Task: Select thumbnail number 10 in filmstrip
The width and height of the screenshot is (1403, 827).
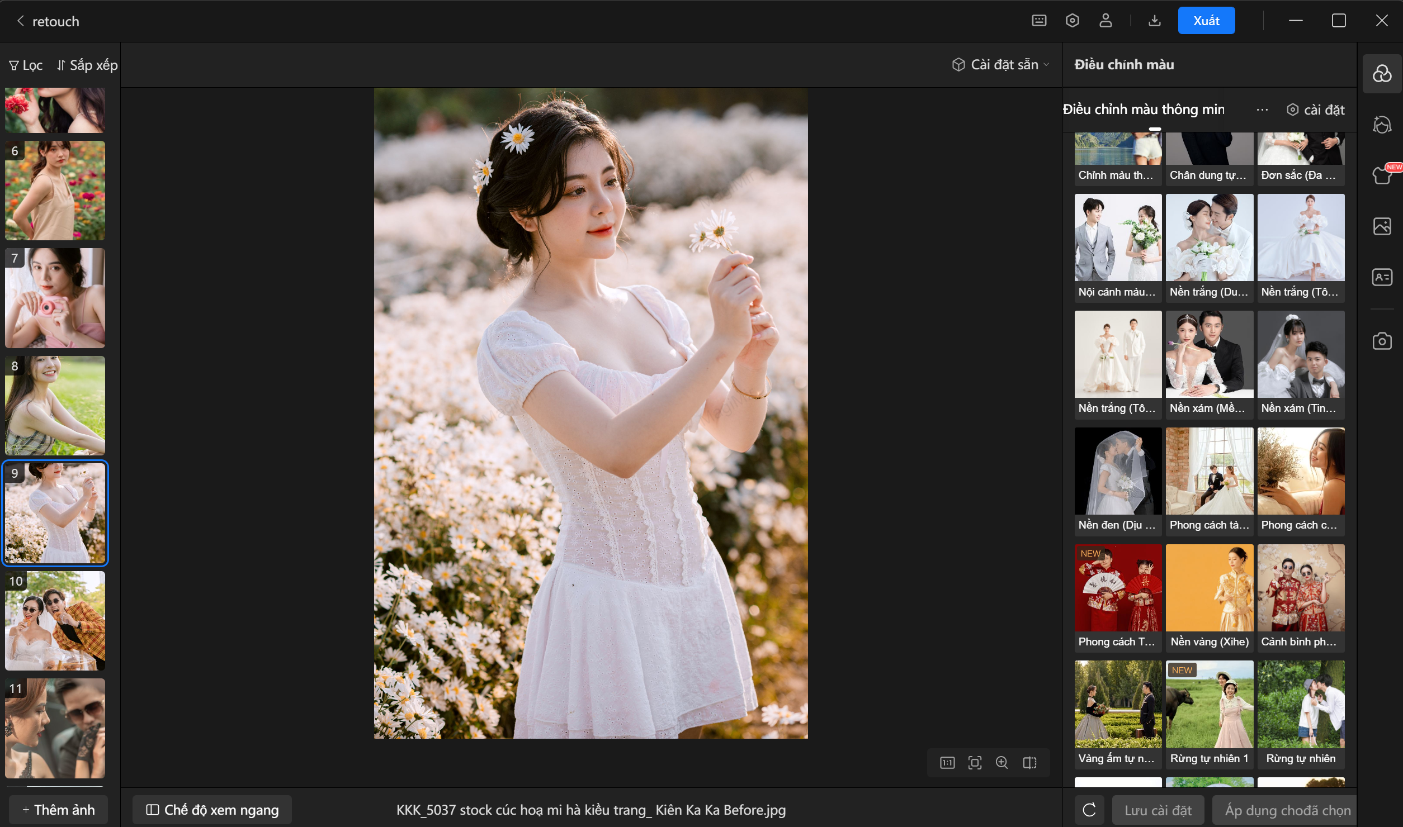Action: [55, 621]
